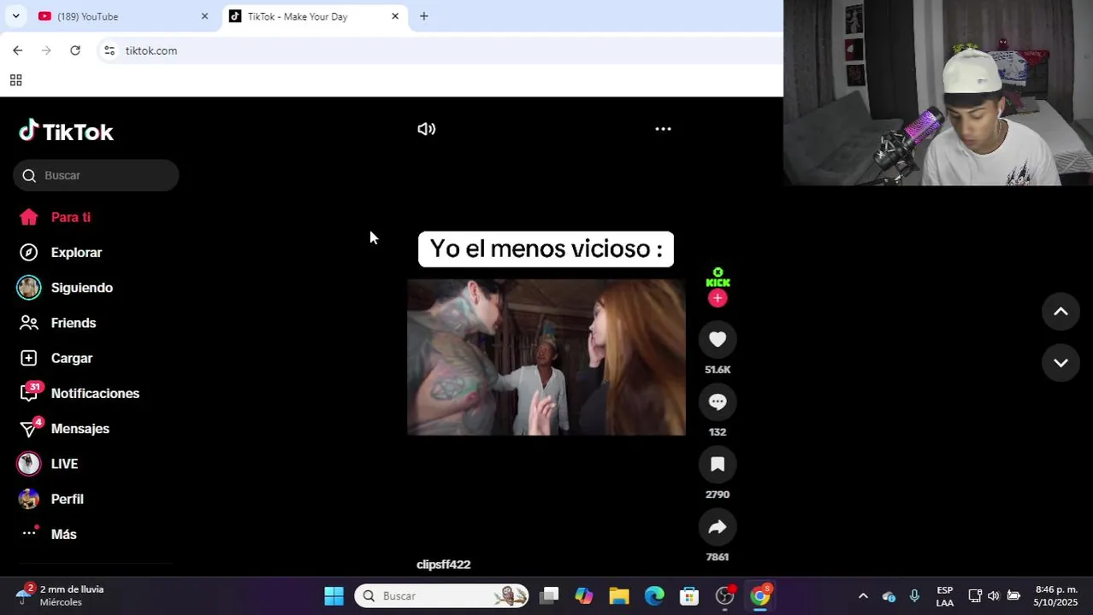Open Microsoft Edge from the taskbar

pos(654,596)
